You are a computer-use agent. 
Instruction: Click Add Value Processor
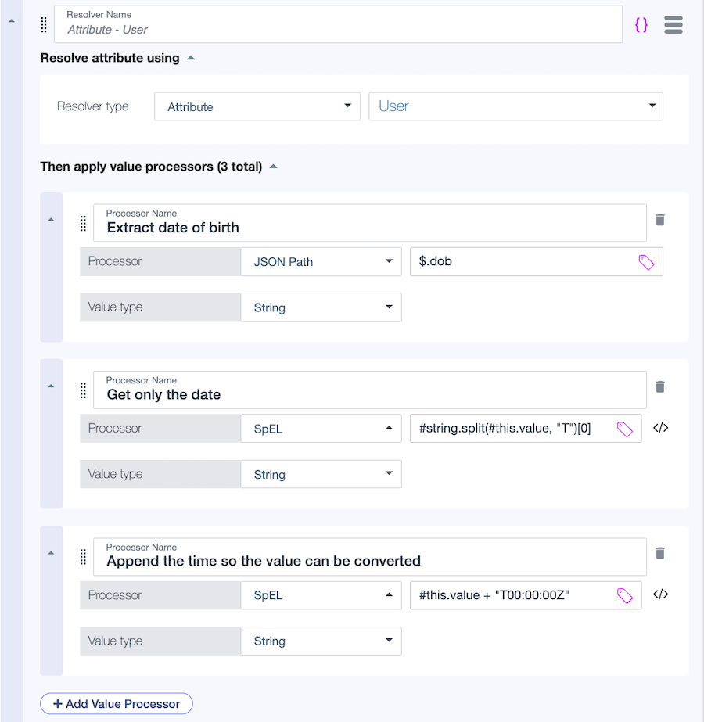(116, 703)
